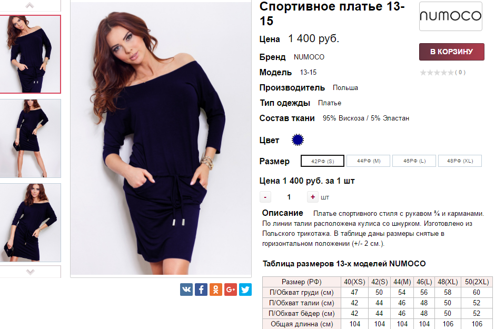Select size 44РФ (M)
The width and height of the screenshot is (495, 329).
pyautogui.click(x=369, y=161)
